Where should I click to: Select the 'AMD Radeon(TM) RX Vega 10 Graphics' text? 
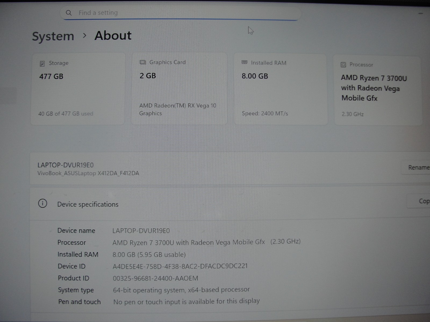pyautogui.click(x=178, y=109)
